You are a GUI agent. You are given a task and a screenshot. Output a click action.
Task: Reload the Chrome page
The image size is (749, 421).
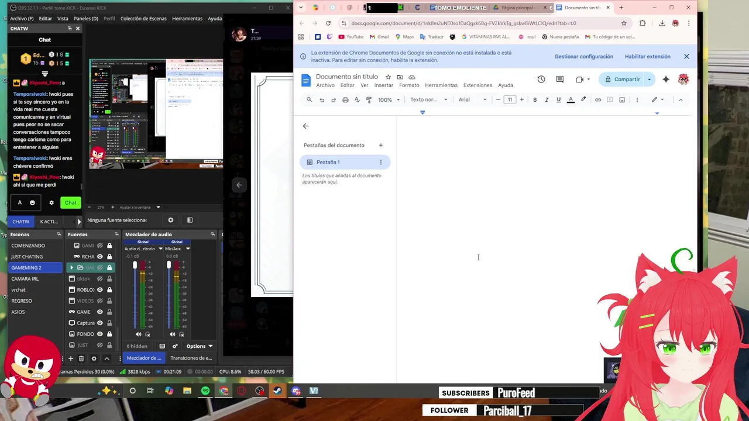point(328,23)
